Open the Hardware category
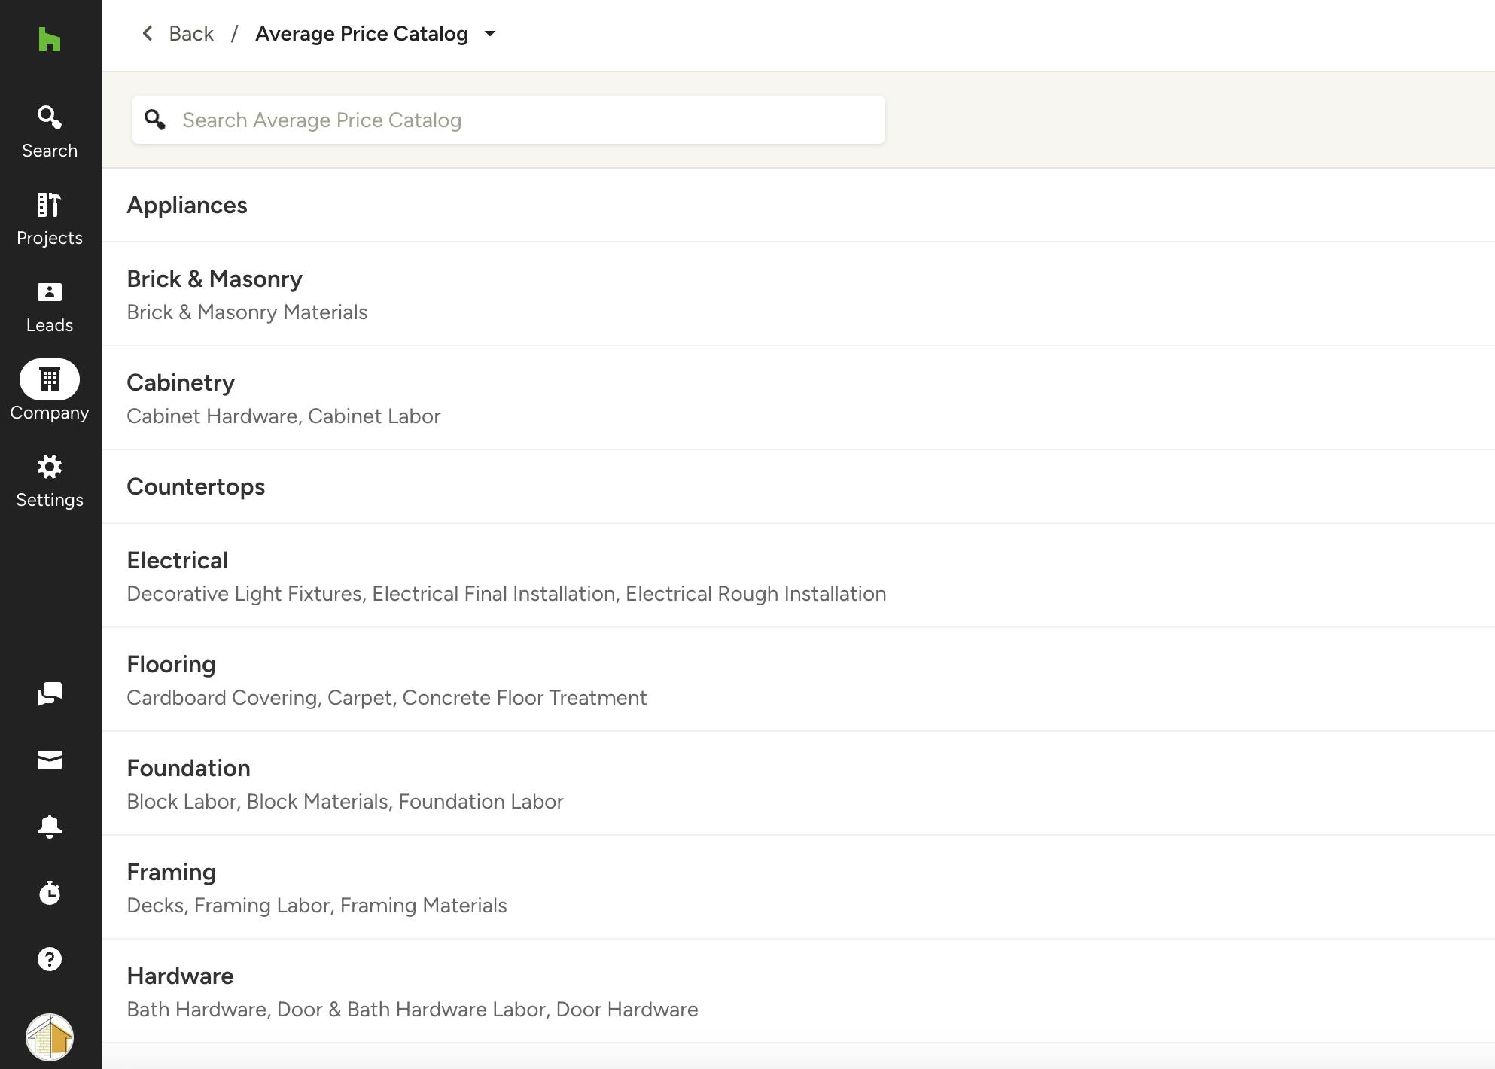The height and width of the screenshot is (1069, 1495). click(x=799, y=991)
